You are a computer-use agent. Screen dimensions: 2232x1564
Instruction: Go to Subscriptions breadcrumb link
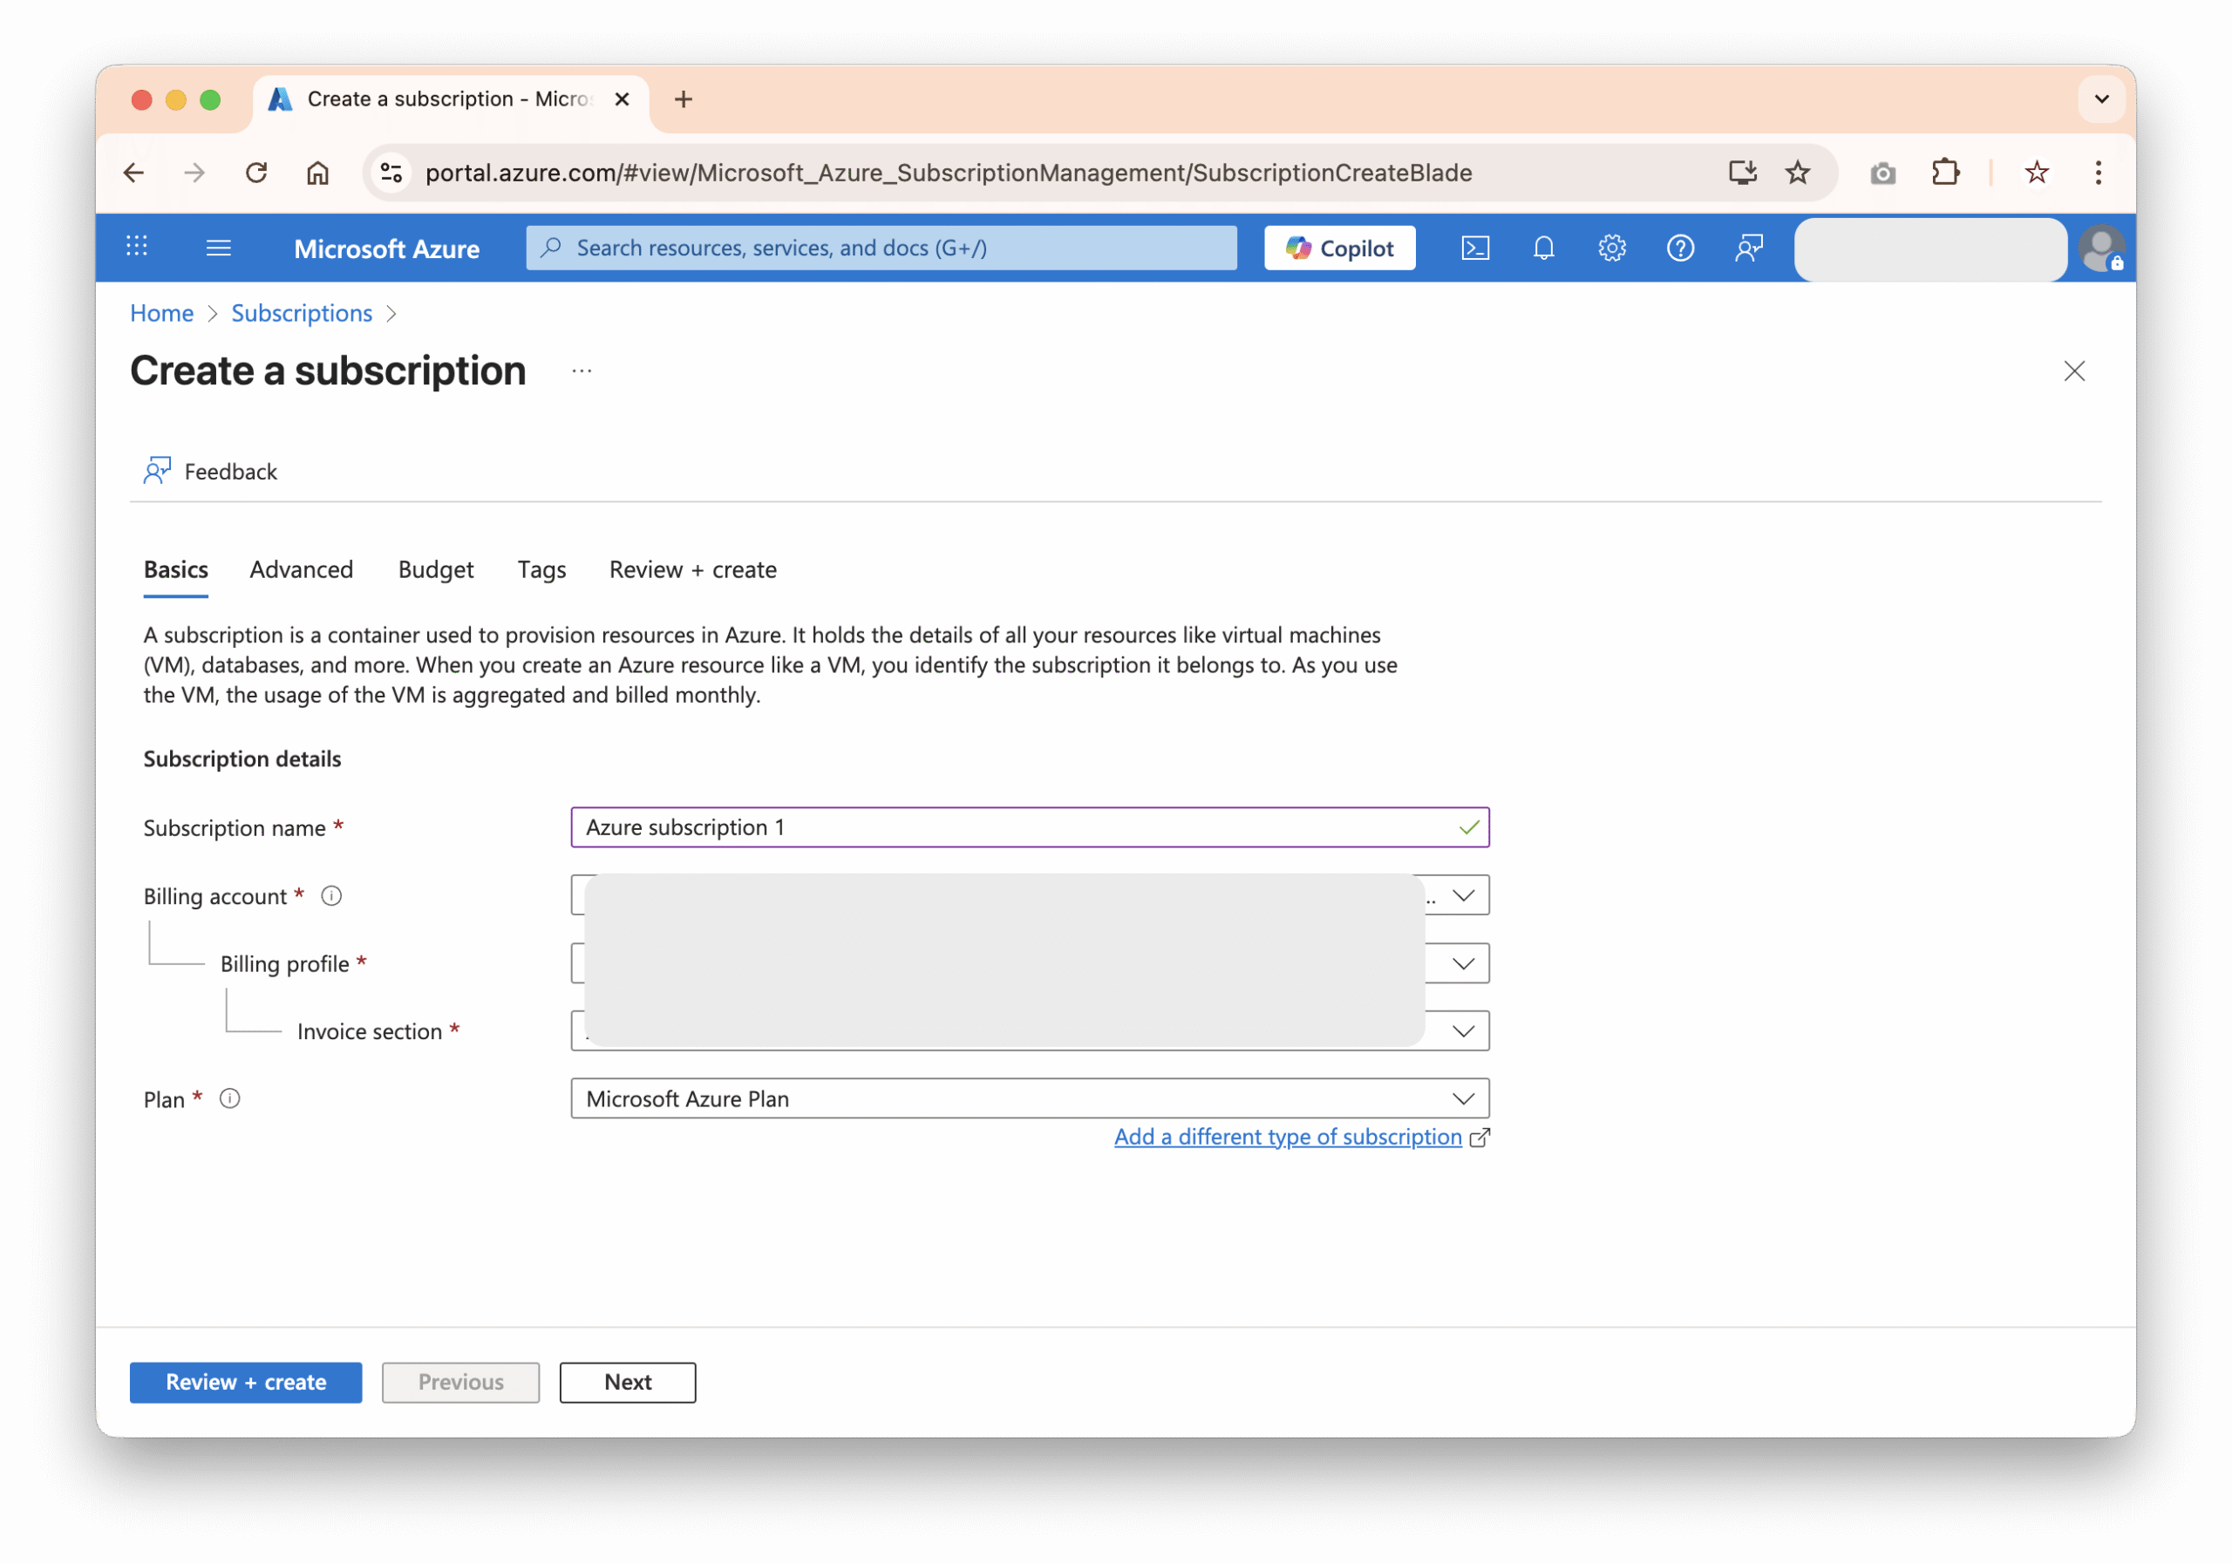pos(302,313)
